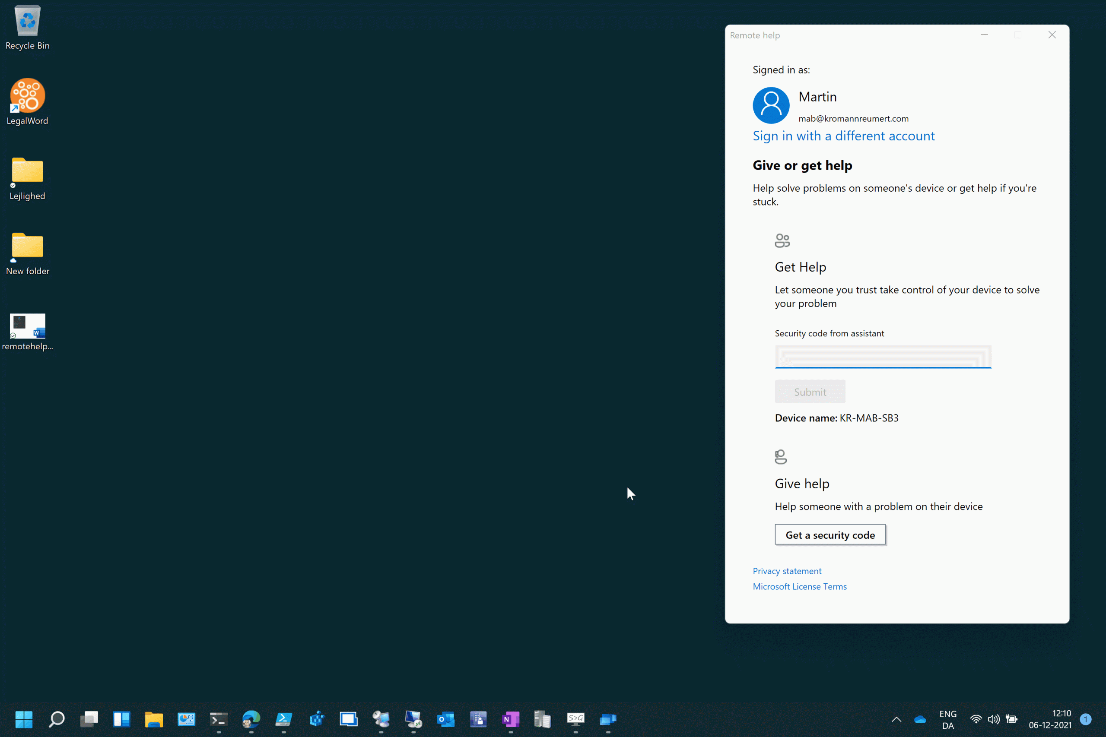Image resolution: width=1106 pixels, height=737 pixels.
Task: Click Sign in with a different account
Action: point(844,136)
